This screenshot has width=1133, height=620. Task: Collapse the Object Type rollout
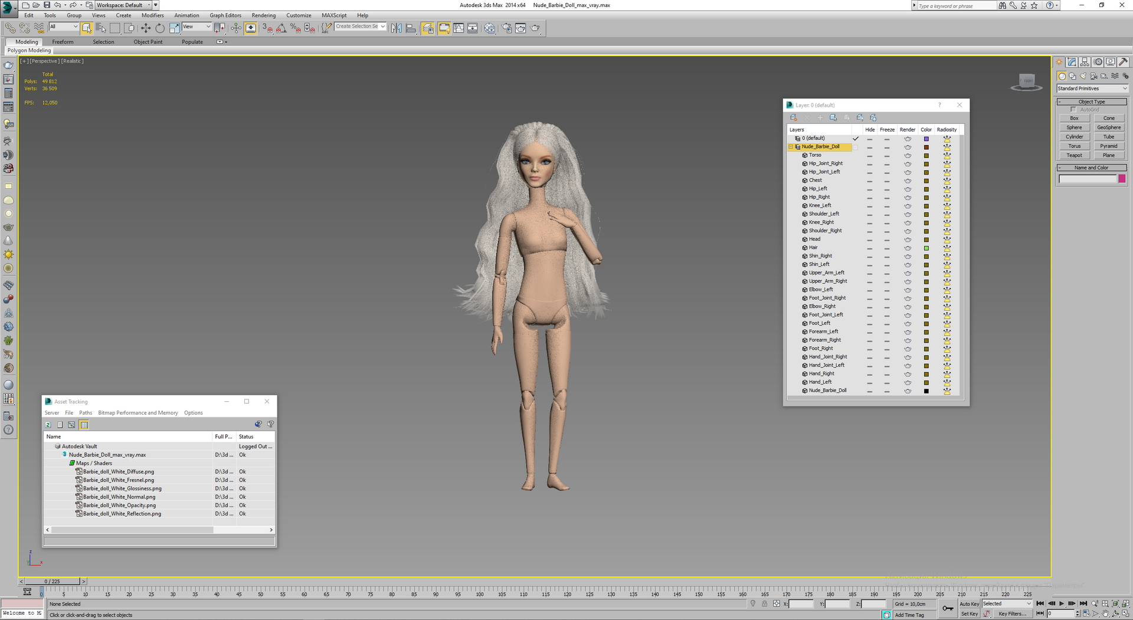coord(1092,101)
